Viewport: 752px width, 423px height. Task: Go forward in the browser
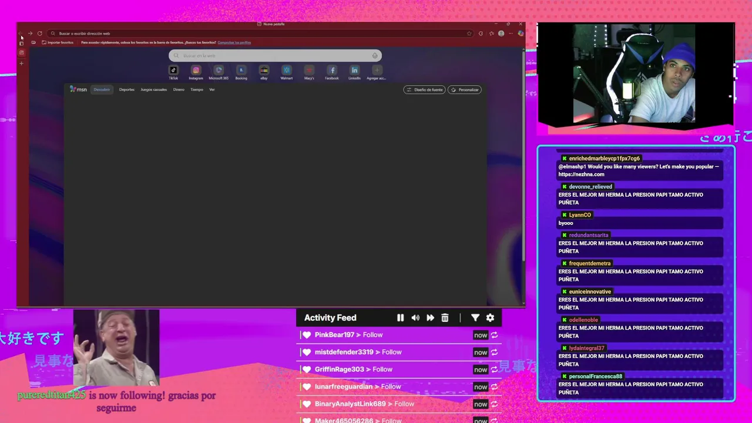pyautogui.click(x=30, y=33)
